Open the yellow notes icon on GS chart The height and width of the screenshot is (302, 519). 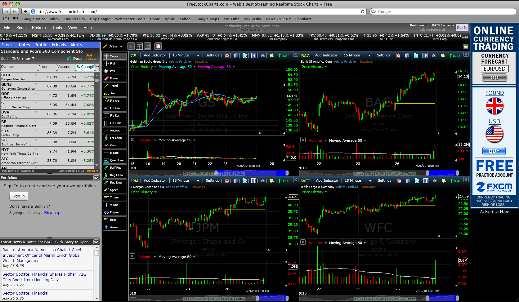[x=271, y=56]
